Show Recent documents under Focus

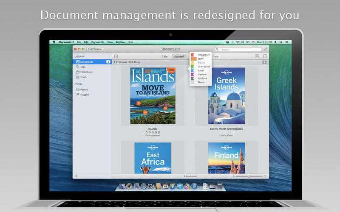84,89
